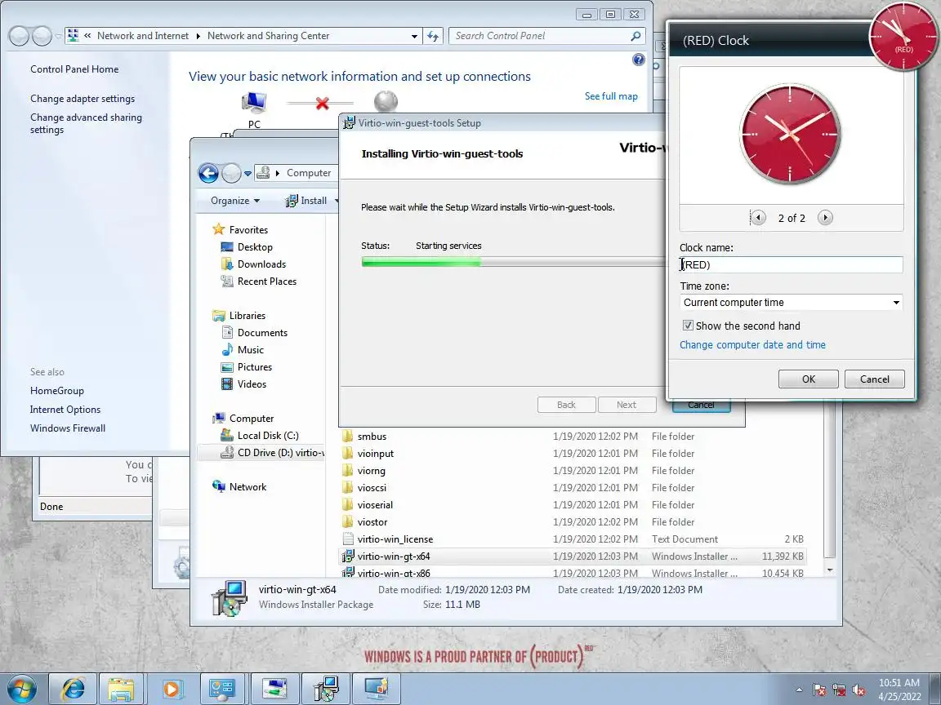941x705 pixels.
Task: Click the Control Panel help icon
Action: [639, 60]
